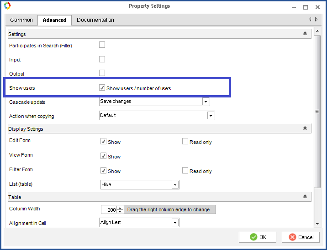The height and width of the screenshot is (250, 327).
Task: Confirm with the OK button
Action: (x=258, y=237)
